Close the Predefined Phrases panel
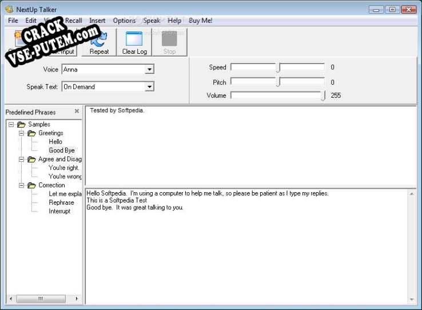The width and height of the screenshot is (422, 310). (x=77, y=111)
